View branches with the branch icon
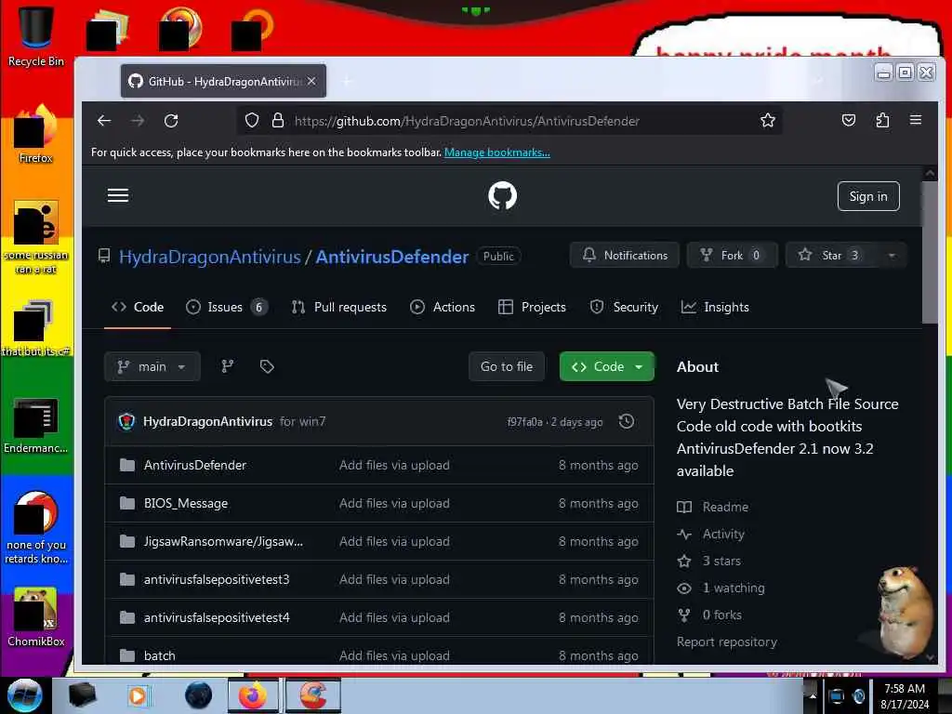This screenshot has width=952, height=714. [227, 366]
